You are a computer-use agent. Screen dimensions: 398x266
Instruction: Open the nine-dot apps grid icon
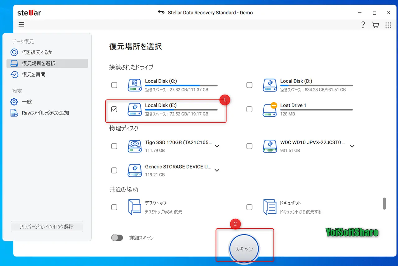[388, 25]
